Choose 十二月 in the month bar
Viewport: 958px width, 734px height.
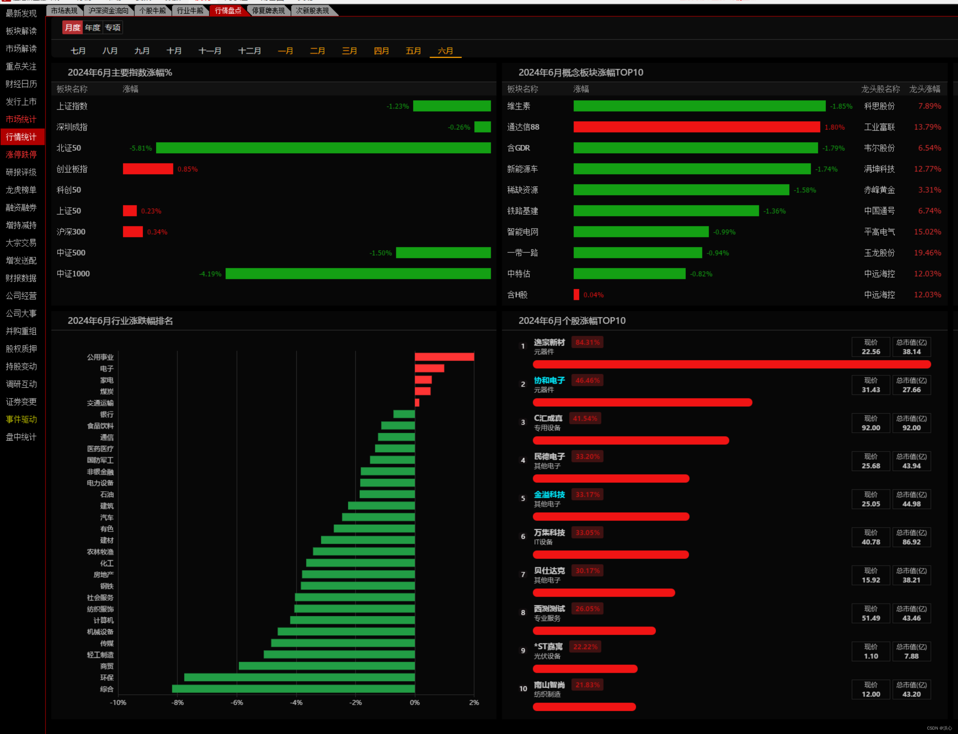pyautogui.click(x=250, y=51)
